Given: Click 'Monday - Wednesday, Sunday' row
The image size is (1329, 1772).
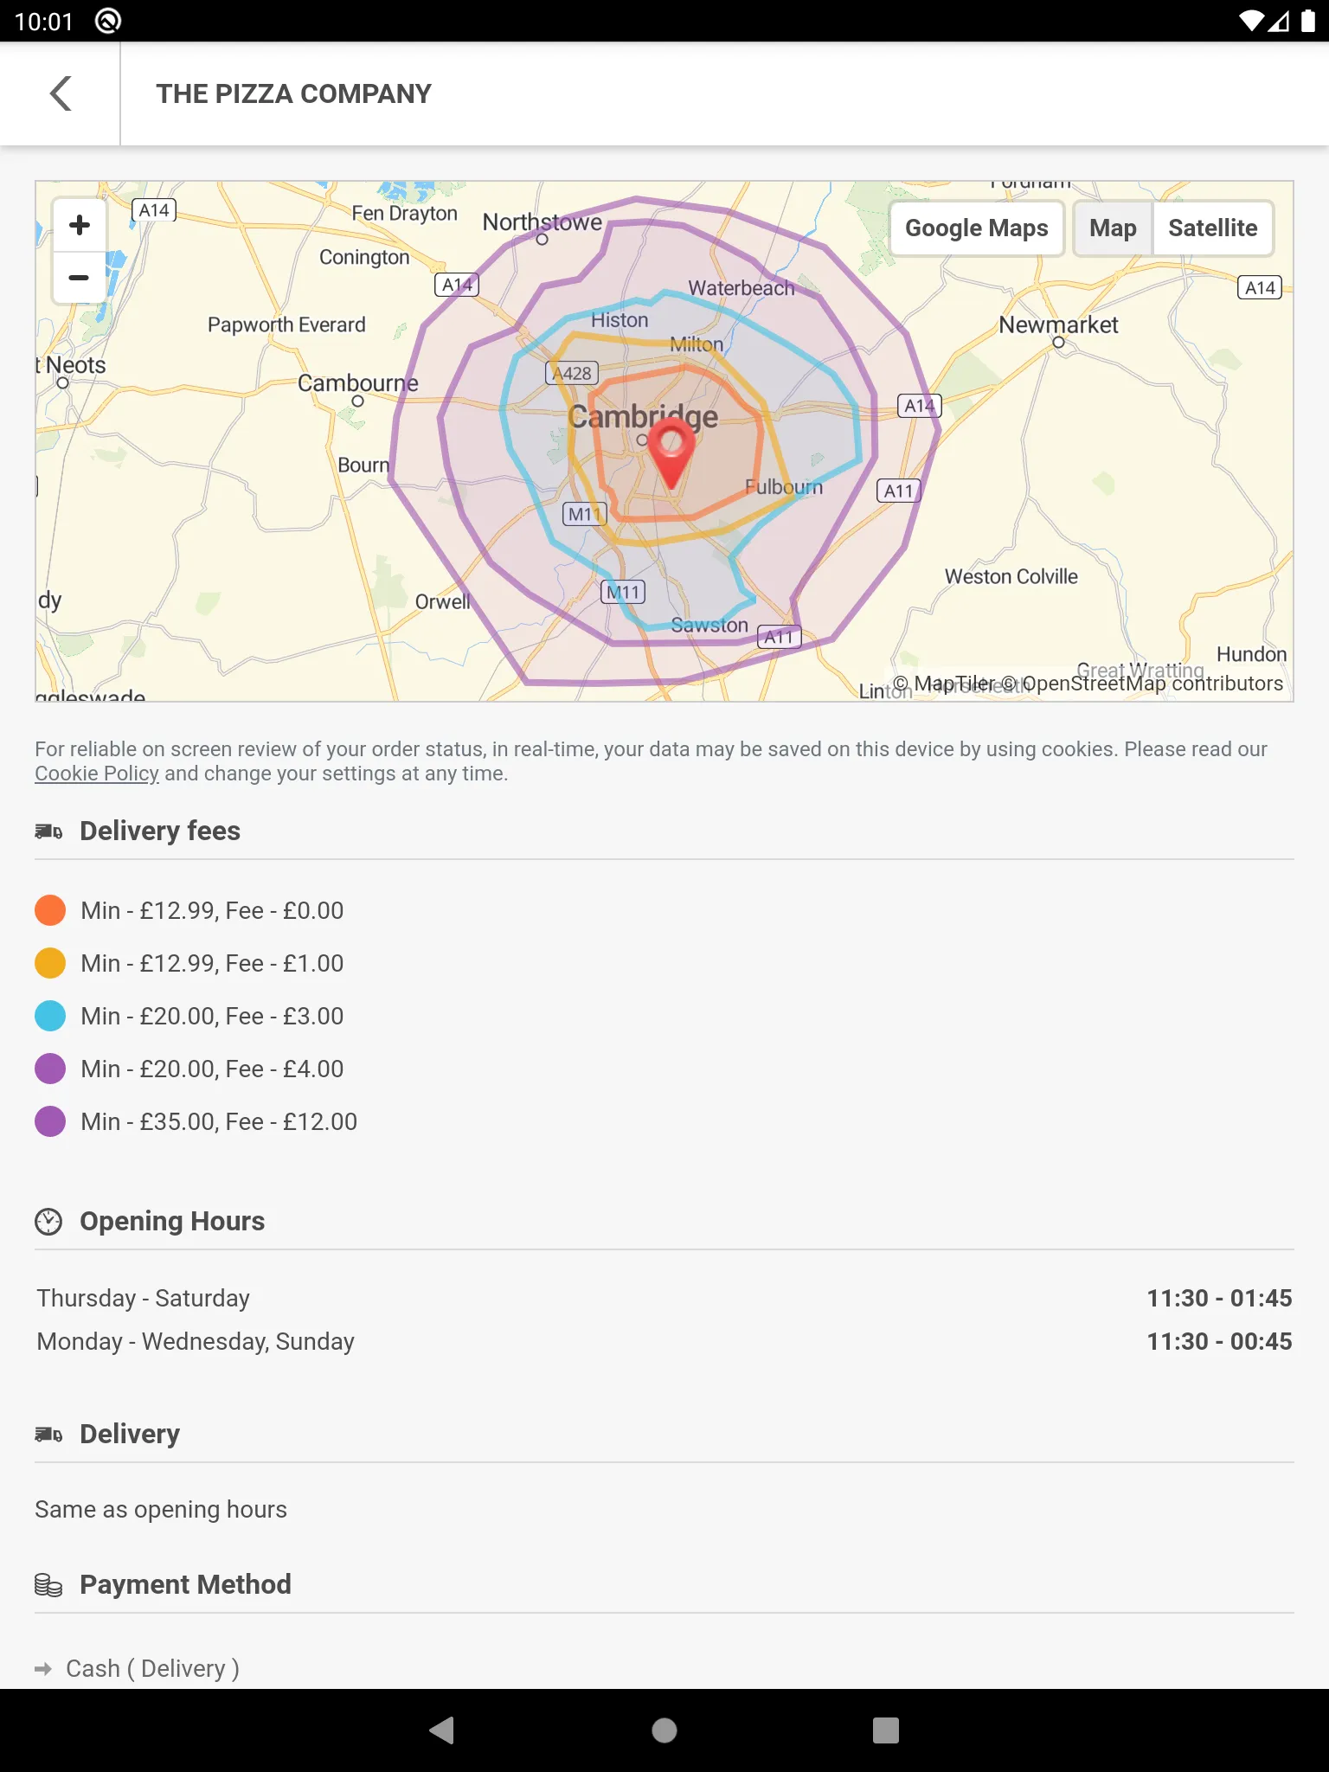Looking at the screenshot, I should click(x=664, y=1341).
